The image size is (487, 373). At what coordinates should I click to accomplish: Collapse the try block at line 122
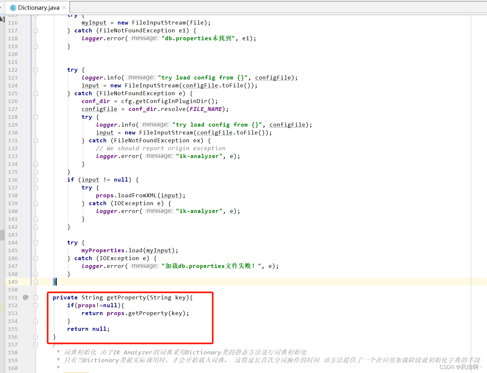pos(36,70)
